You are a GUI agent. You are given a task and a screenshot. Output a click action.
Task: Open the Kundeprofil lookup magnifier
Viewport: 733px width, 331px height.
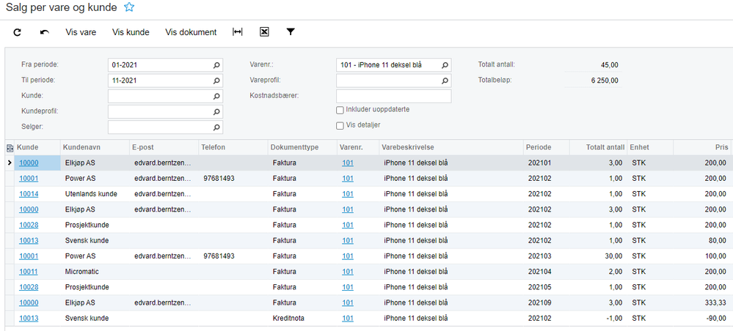(216, 111)
